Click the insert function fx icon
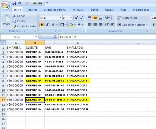This screenshot has height=129, width=156. click(x=55, y=37)
